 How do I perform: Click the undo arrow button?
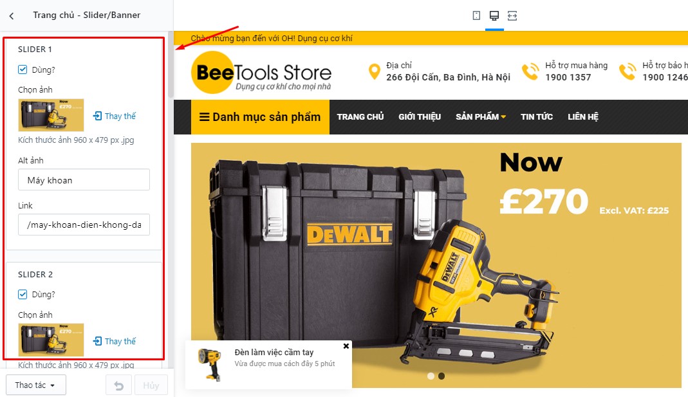pos(119,385)
